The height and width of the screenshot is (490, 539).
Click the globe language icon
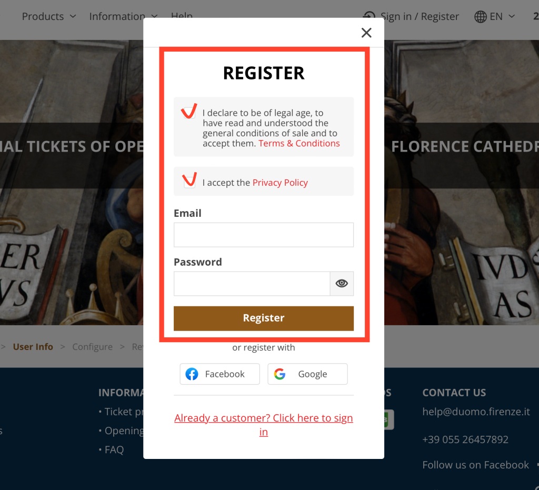coord(480,16)
